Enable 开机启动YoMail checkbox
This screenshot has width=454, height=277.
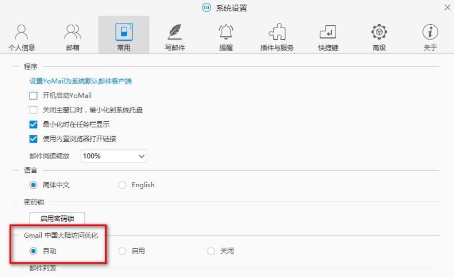34,96
